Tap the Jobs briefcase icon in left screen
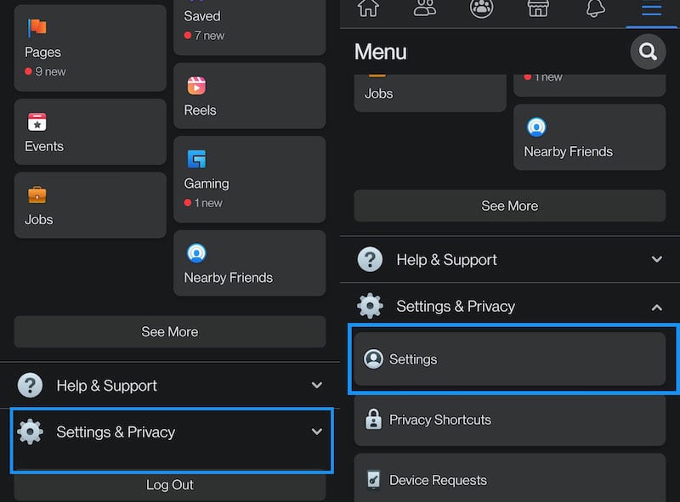680x502 pixels. [x=37, y=195]
